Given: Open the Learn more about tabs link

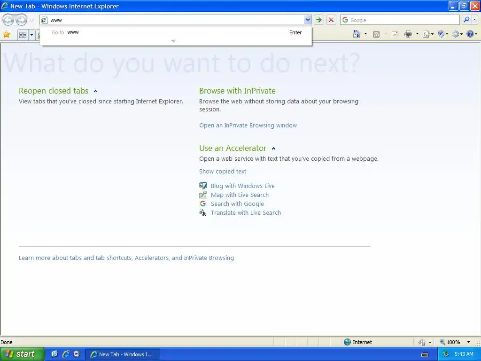Looking at the screenshot, I should 126,258.
